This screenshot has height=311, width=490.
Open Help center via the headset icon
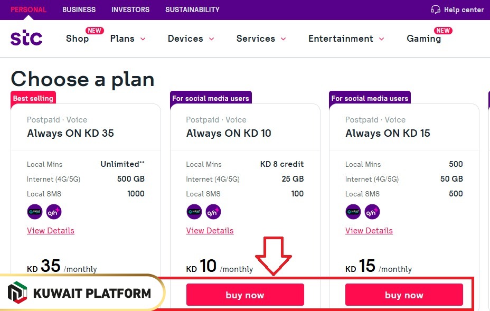(435, 10)
